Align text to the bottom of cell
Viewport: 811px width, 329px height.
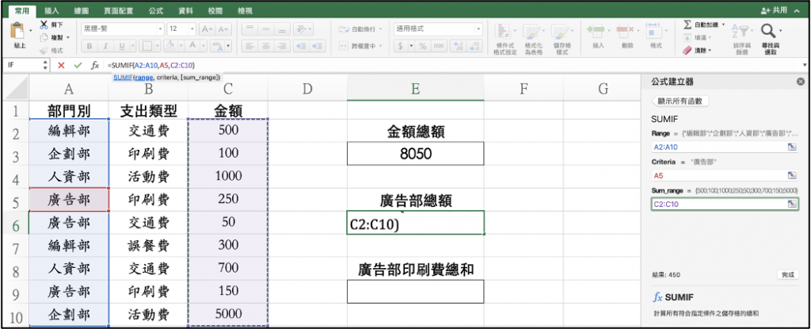[x=283, y=29]
